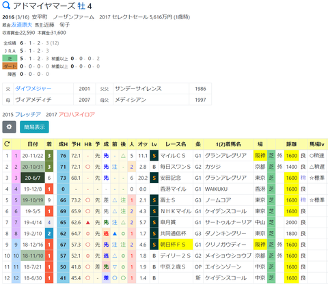Open trainer link 友道康夫

pos(22,25)
